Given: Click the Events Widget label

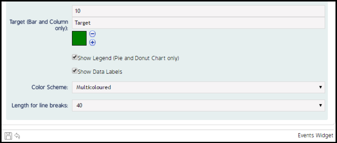Looking at the screenshot, I should (x=316, y=135).
